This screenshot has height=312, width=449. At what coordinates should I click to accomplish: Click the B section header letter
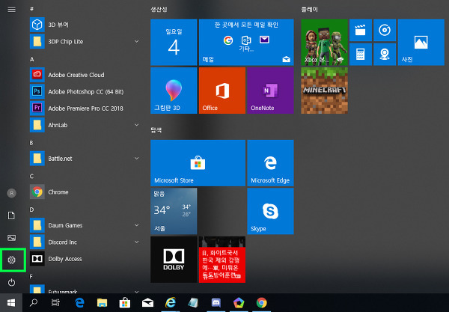(31, 143)
